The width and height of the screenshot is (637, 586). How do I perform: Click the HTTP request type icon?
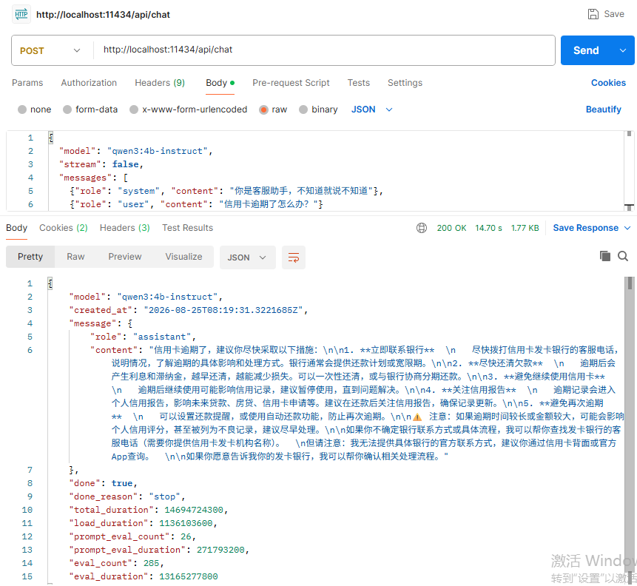(x=21, y=15)
